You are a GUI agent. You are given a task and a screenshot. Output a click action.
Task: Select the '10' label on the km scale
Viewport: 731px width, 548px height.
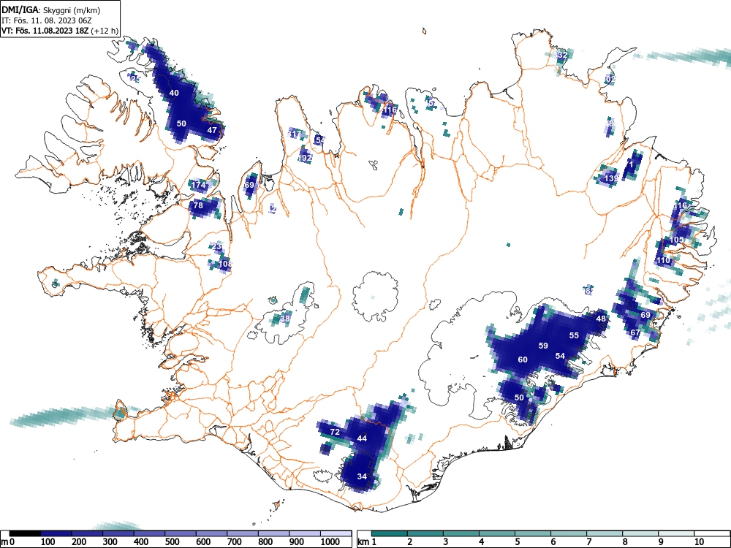pos(698,542)
